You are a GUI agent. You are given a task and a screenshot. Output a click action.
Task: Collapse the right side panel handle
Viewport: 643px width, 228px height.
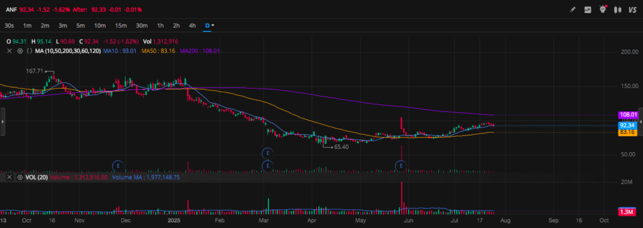(x=640, y=122)
